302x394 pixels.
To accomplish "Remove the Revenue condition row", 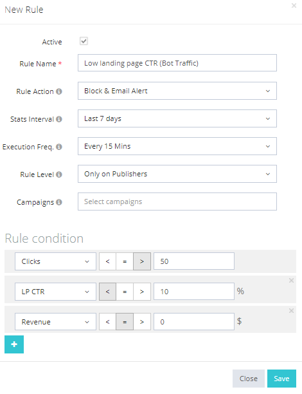I will pyautogui.click(x=291, y=311).
